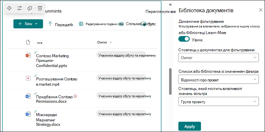Open the Група проекту dropdown
Screen dimensions: 265x132
[x=219, y=101]
